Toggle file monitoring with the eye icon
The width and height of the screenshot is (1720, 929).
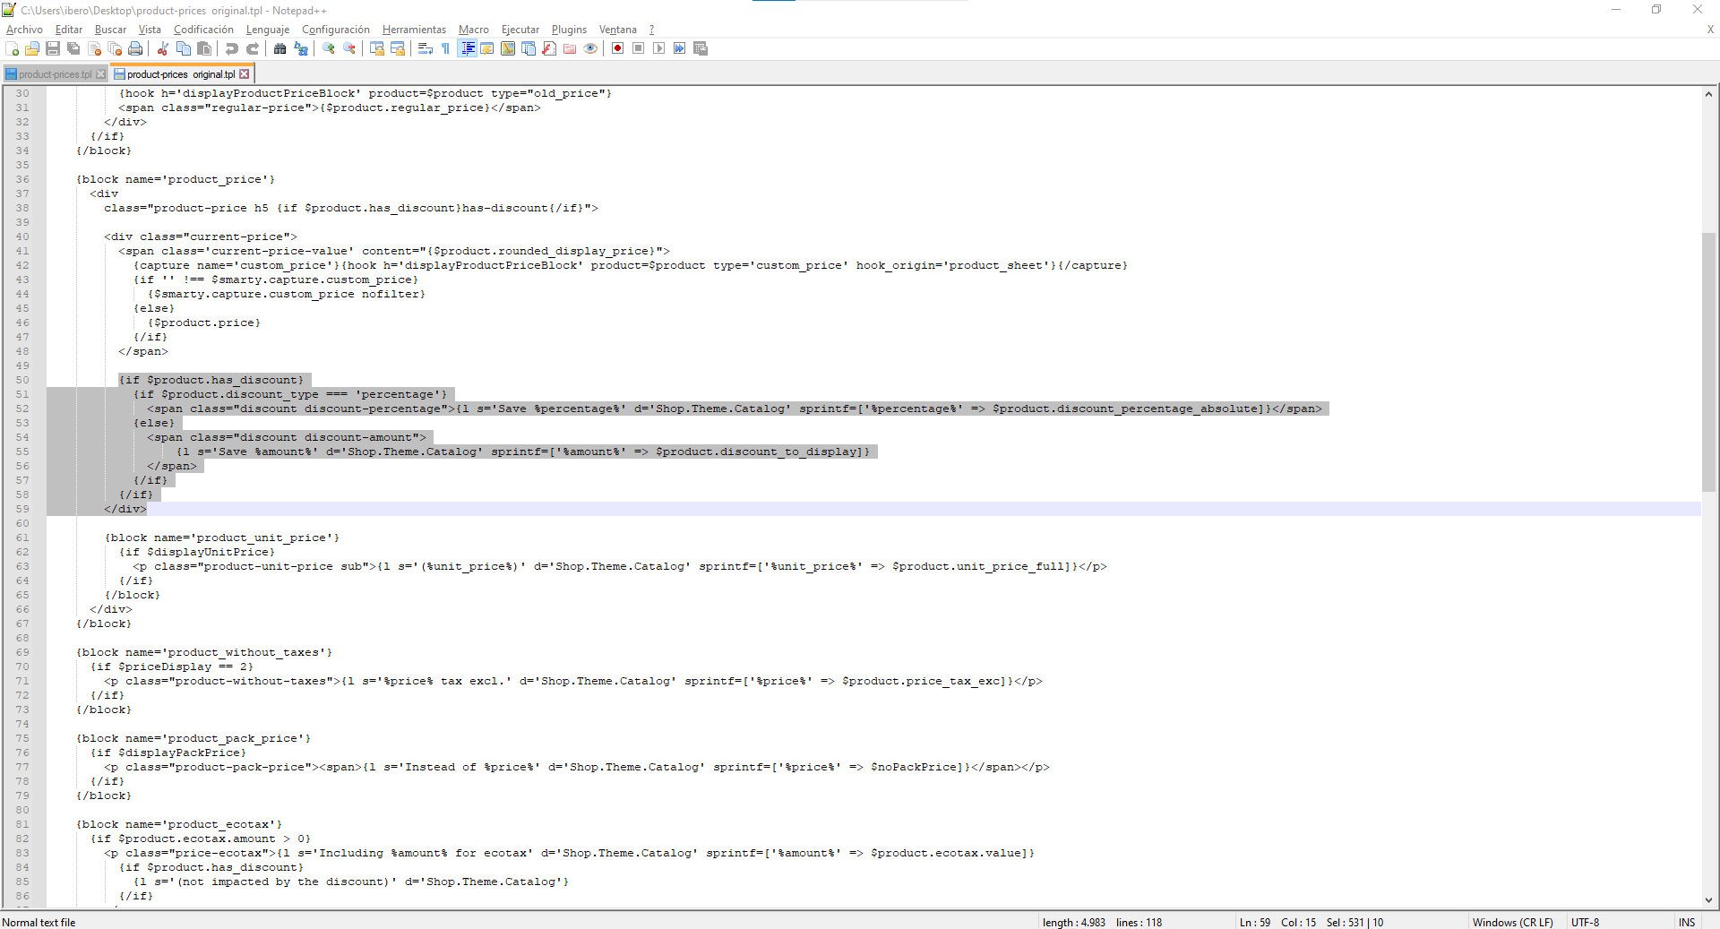coord(590,48)
